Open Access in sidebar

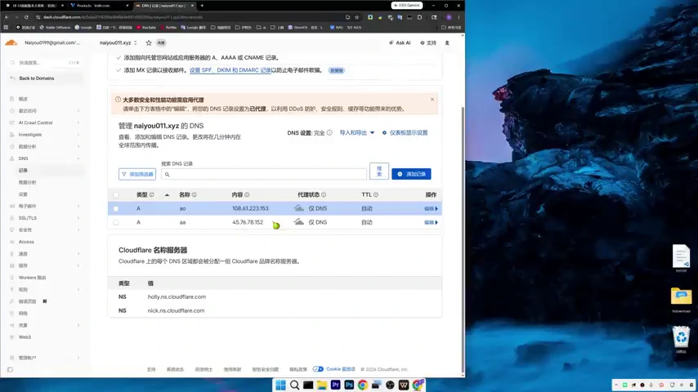click(26, 242)
